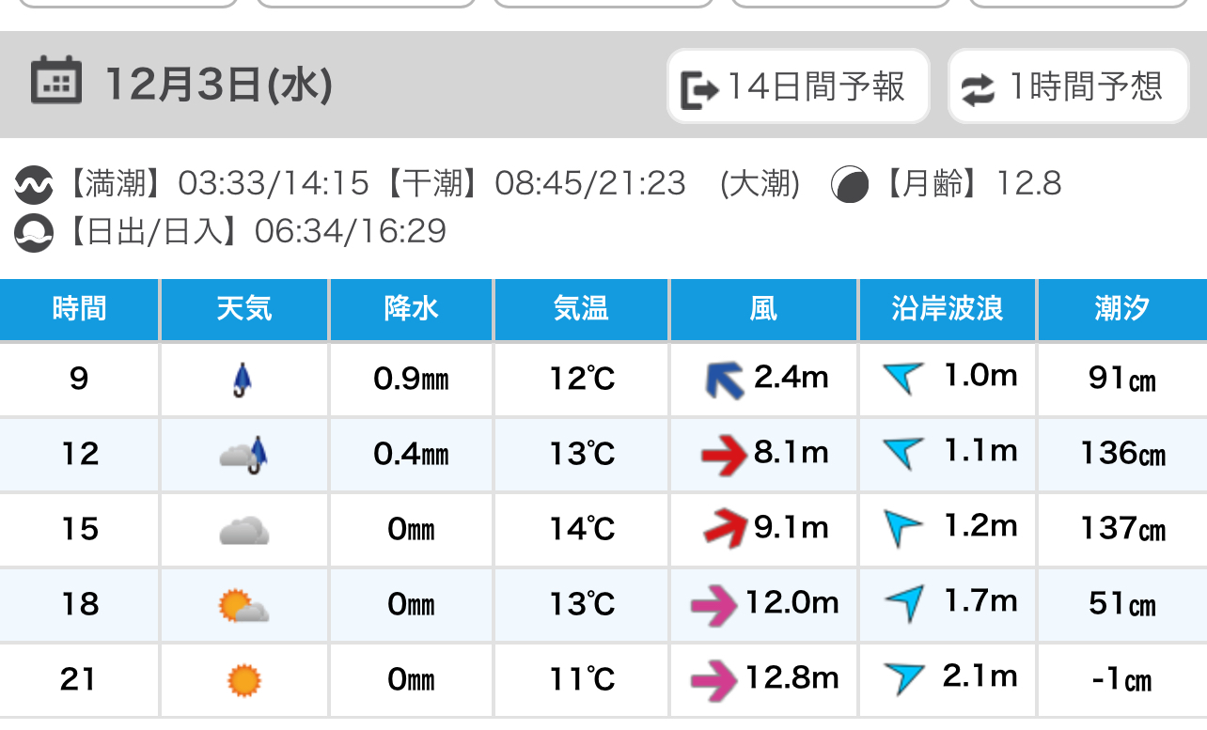
Task: Click the tide wave icon beside 満潮
Action: (34, 184)
